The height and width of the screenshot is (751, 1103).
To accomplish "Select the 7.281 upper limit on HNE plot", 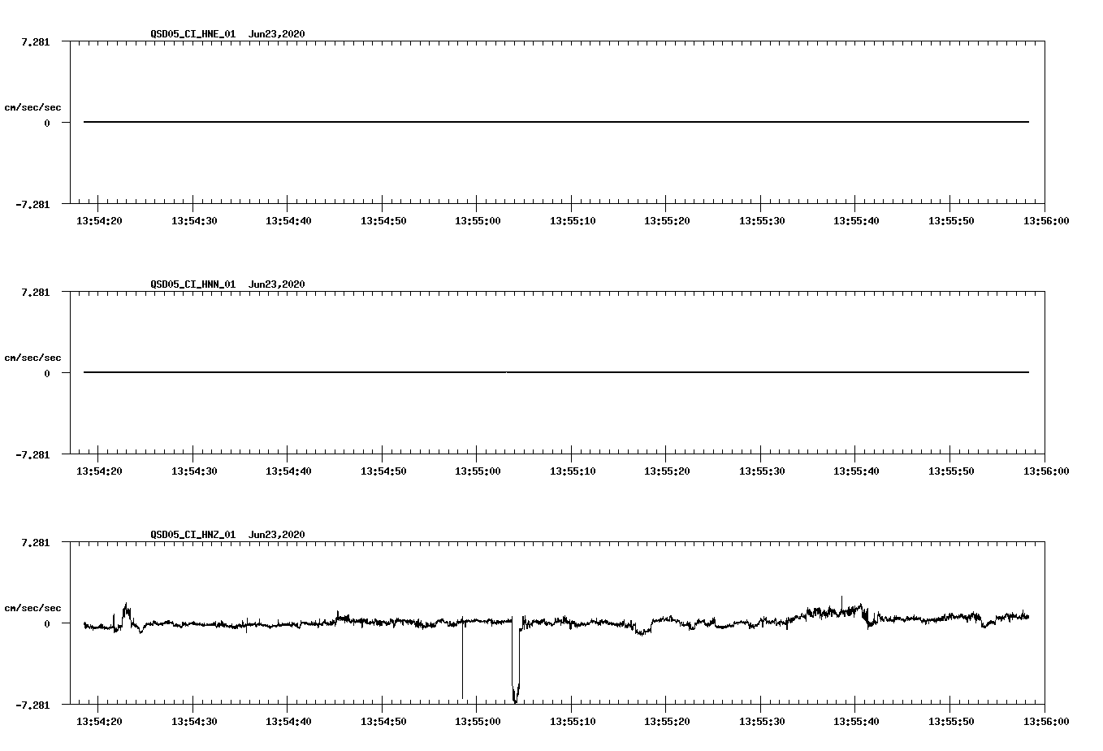I will (35, 41).
